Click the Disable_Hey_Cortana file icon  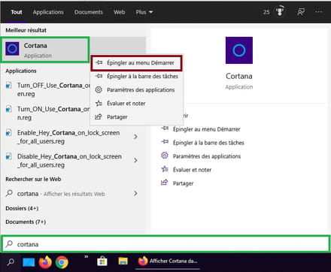pos(9,156)
